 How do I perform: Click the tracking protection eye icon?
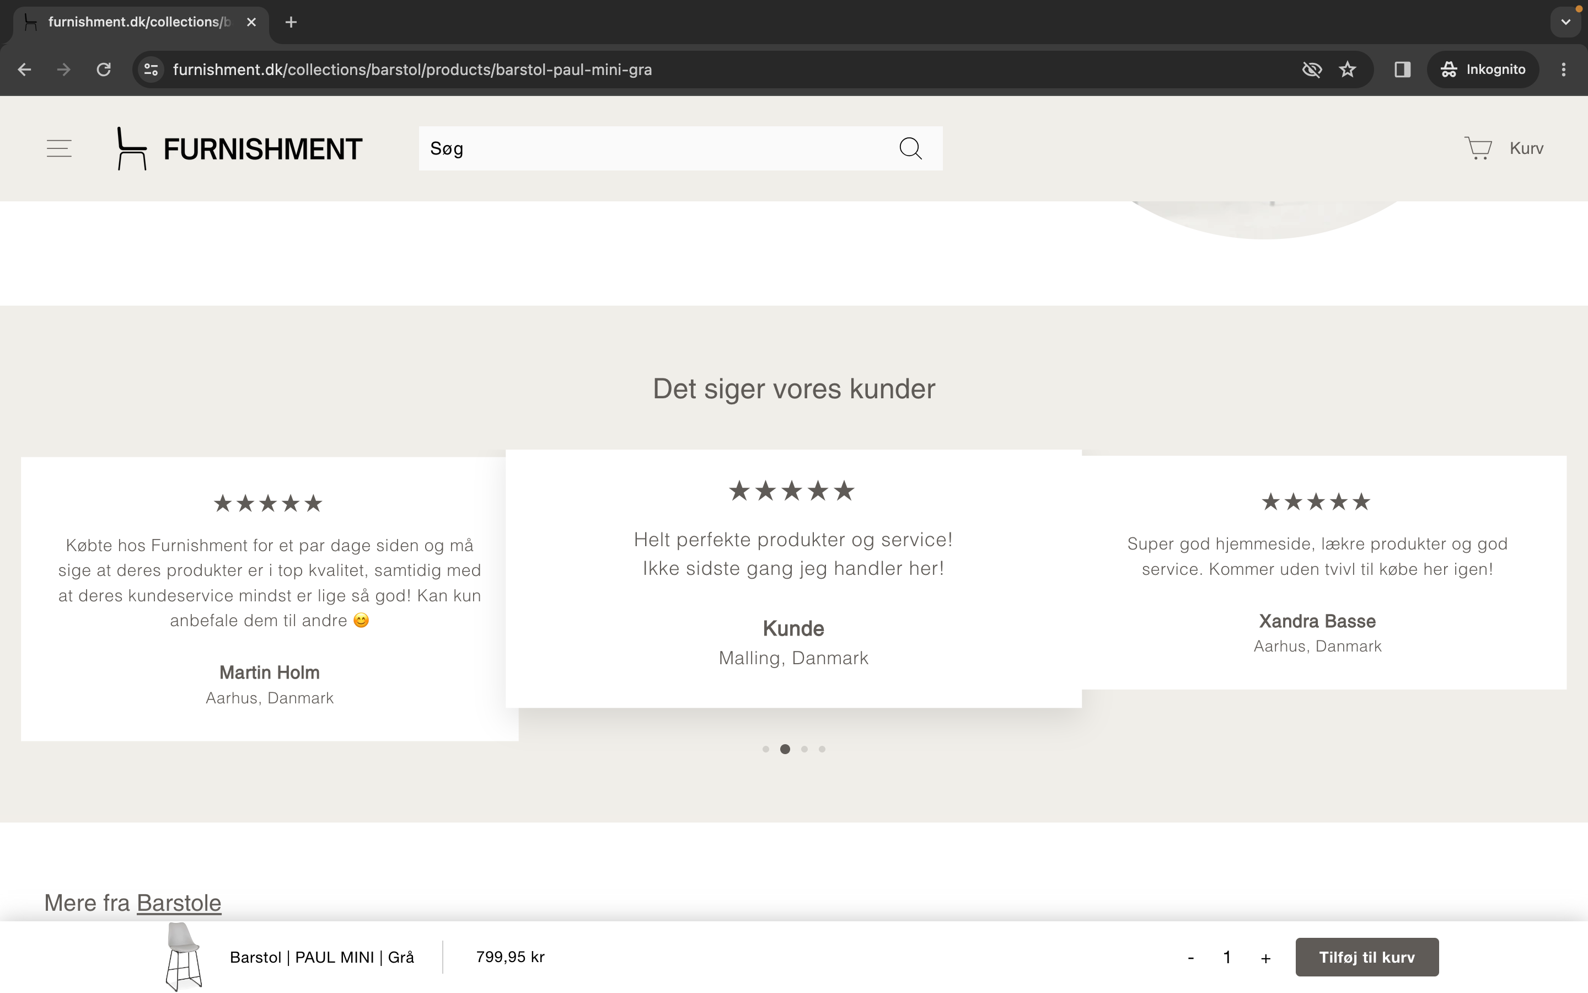[1311, 70]
